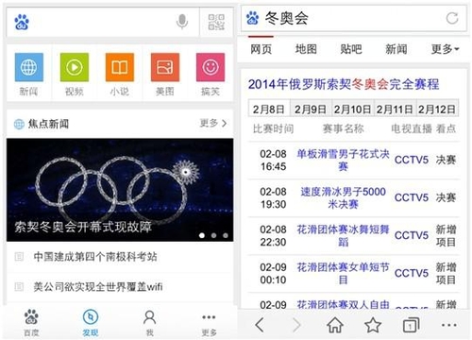Screen dimensions: 472x340
Task: Open event link 单板滑雪男子花式决赛
Action: coord(343,160)
